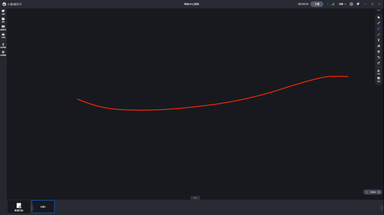Select the highlighted whiteboard thumbnail
The width and height of the screenshot is (384, 215).
tap(43, 207)
